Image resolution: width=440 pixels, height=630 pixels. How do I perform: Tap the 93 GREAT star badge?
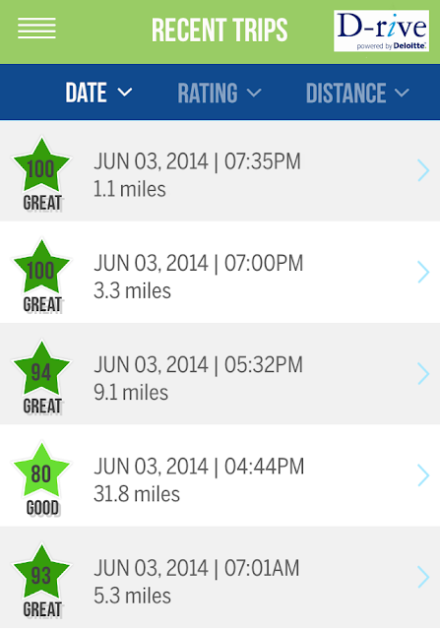point(41,580)
